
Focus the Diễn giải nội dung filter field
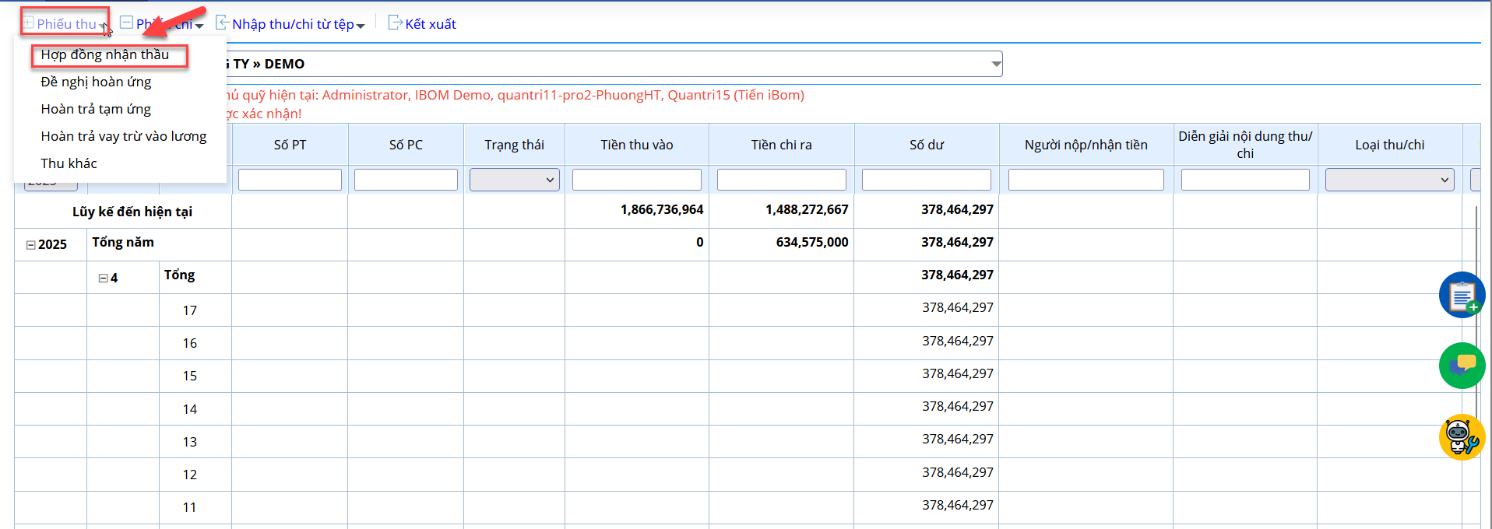(1245, 180)
